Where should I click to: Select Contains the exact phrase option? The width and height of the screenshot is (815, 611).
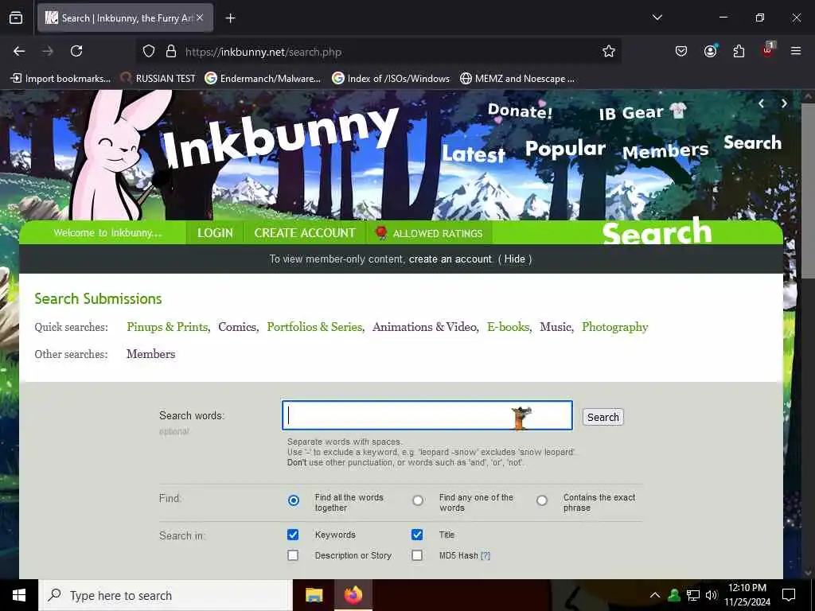pos(542,500)
